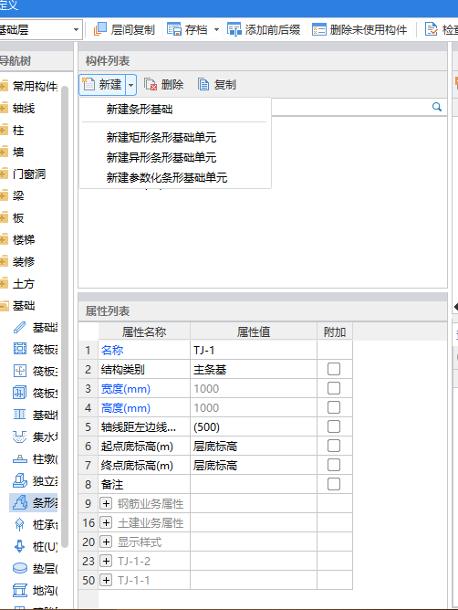Open the 装修 folder in navigation tree

pos(4,261)
